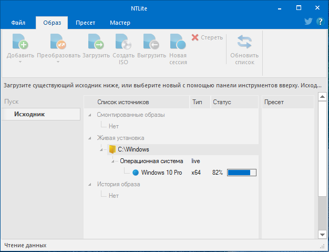The width and height of the screenshot is (329, 252).
Task: Select the Windows 10 Pro entry
Action: point(161,173)
